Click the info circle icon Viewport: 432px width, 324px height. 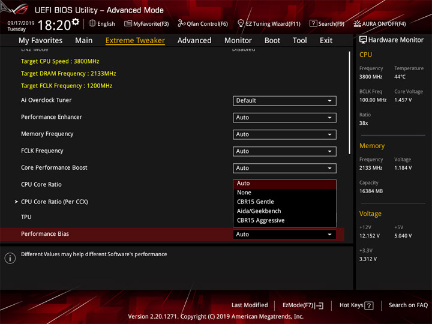10,258
